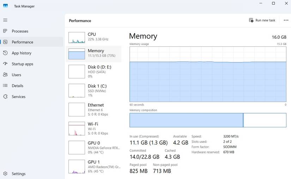291x179 pixels.
Task: Expand the three-dot more options menu
Action: [x=286, y=20]
